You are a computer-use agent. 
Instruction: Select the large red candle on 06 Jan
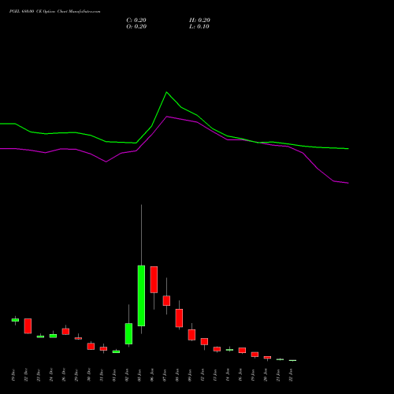[x=154, y=280]
